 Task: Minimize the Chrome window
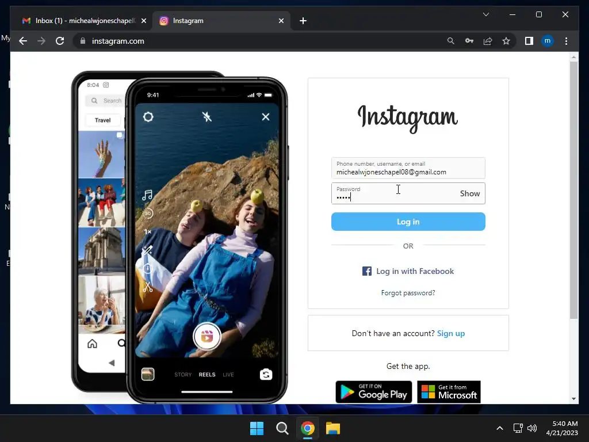click(x=512, y=14)
